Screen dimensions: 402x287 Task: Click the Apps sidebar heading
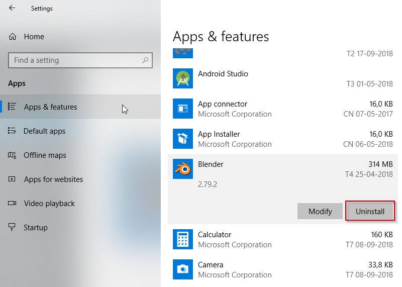point(17,83)
